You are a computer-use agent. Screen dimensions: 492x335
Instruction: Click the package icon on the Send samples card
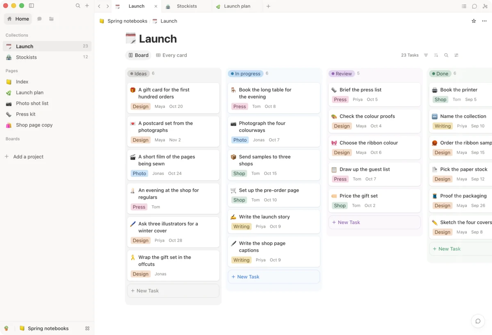(x=233, y=157)
